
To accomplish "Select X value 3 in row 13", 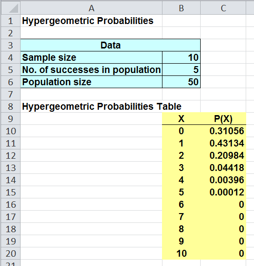I will (181, 168).
